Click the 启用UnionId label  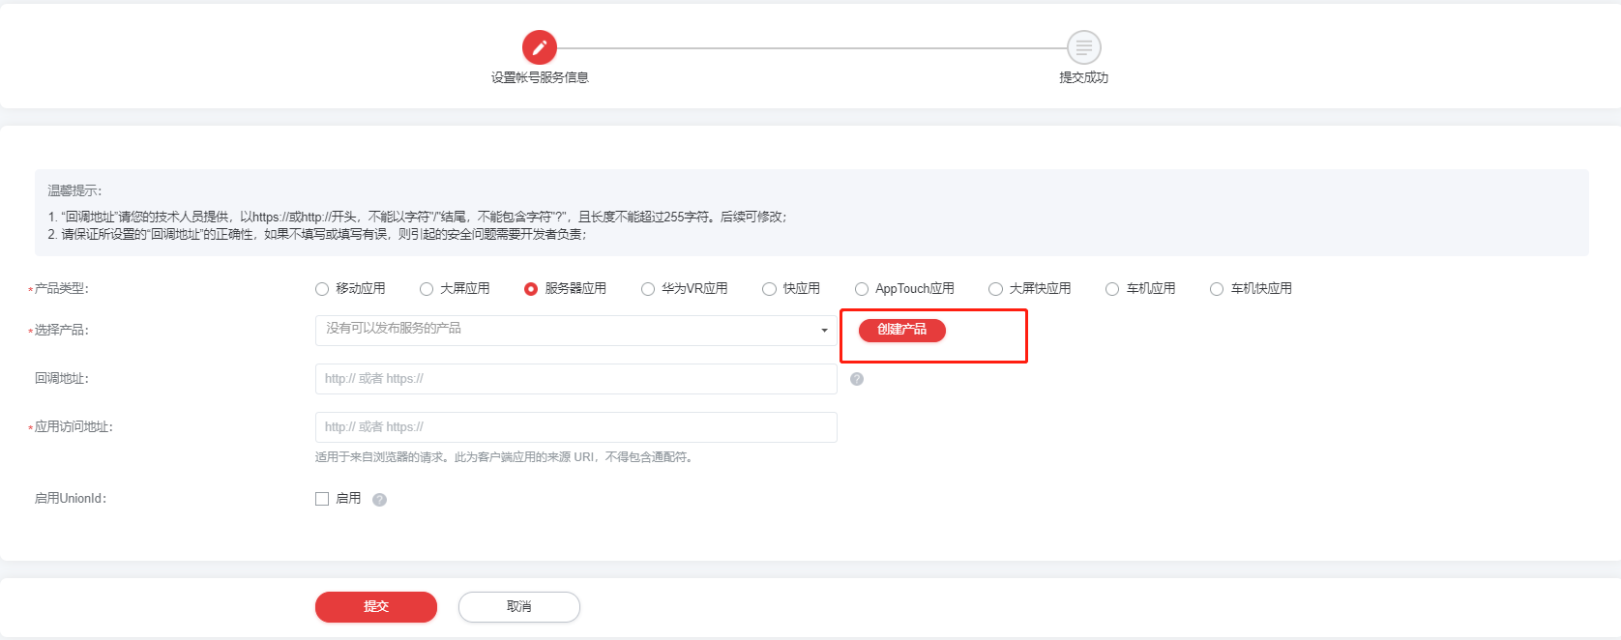pos(71,499)
